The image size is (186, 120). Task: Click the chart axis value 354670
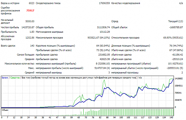(178, 100)
